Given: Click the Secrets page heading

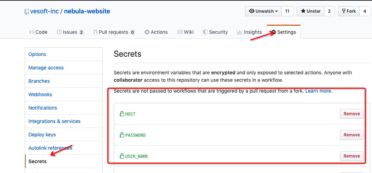Looking at the screenshot, I should pyautogui.click(x=127, y=54).
